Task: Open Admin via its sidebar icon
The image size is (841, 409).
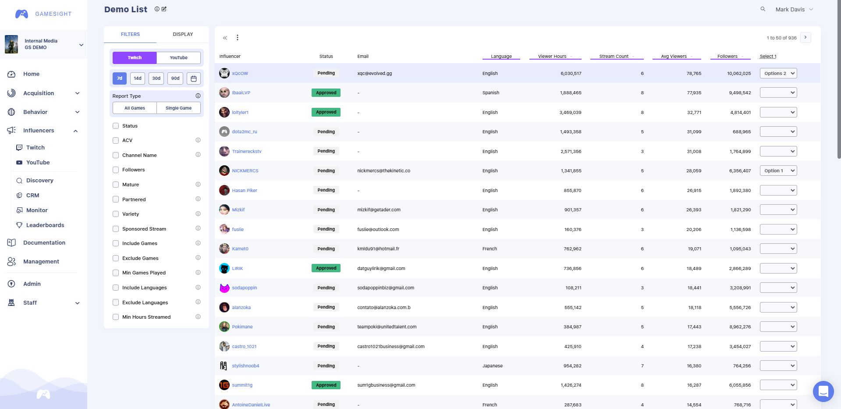Action: (x=11, y=284)
